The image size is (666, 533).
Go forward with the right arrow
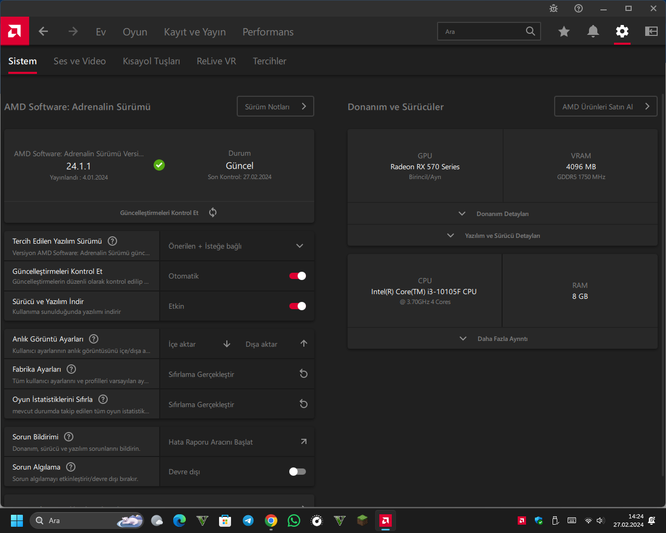pos(73,32)
